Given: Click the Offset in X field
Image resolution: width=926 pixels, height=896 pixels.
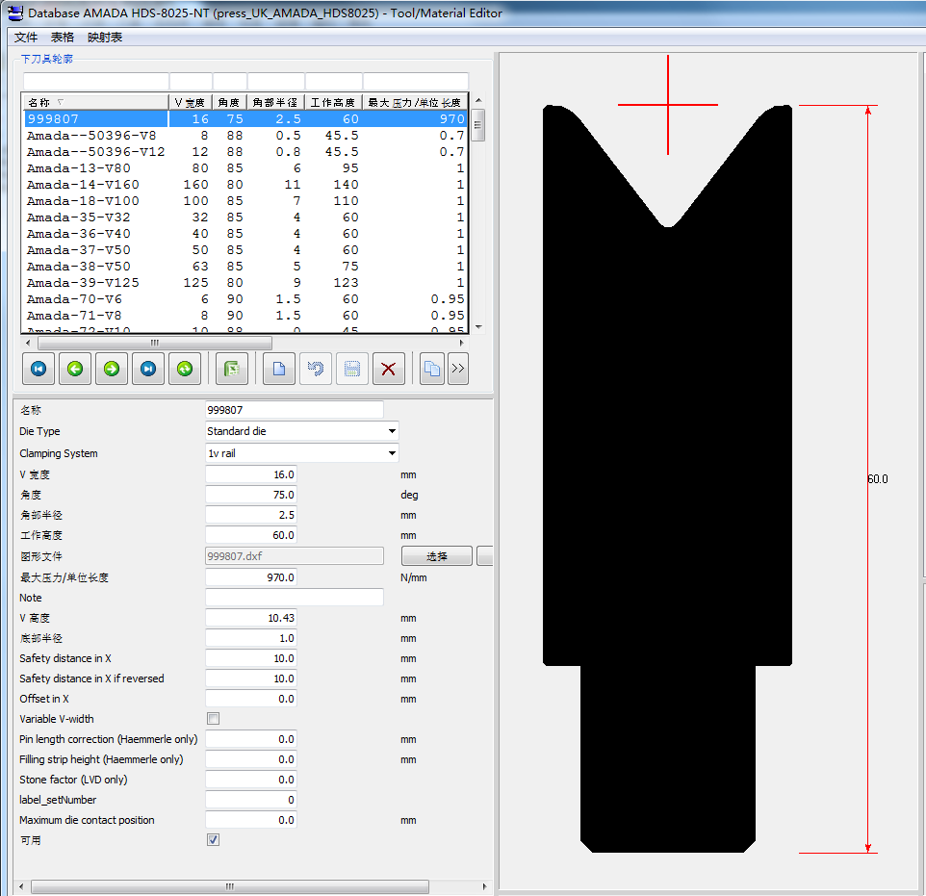Looking at the screenshot, I should point(251,698).
